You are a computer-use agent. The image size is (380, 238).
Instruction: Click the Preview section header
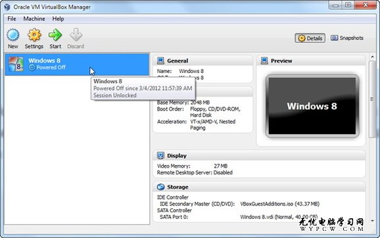pyautogui.click(x=311, y=60)
